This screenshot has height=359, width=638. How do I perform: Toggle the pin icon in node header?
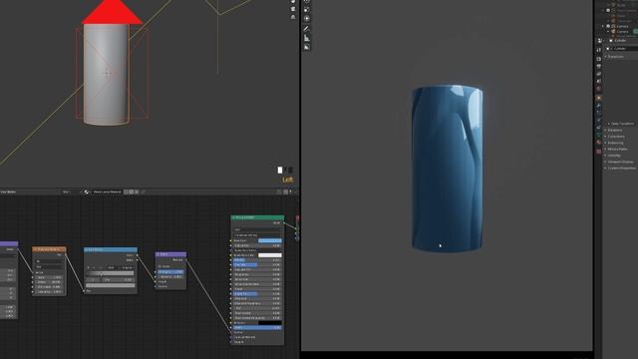[x=143, y=191]
